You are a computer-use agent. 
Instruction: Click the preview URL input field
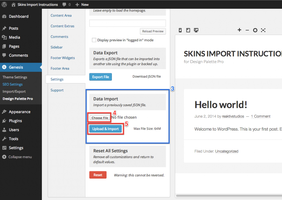coord(128,23)
